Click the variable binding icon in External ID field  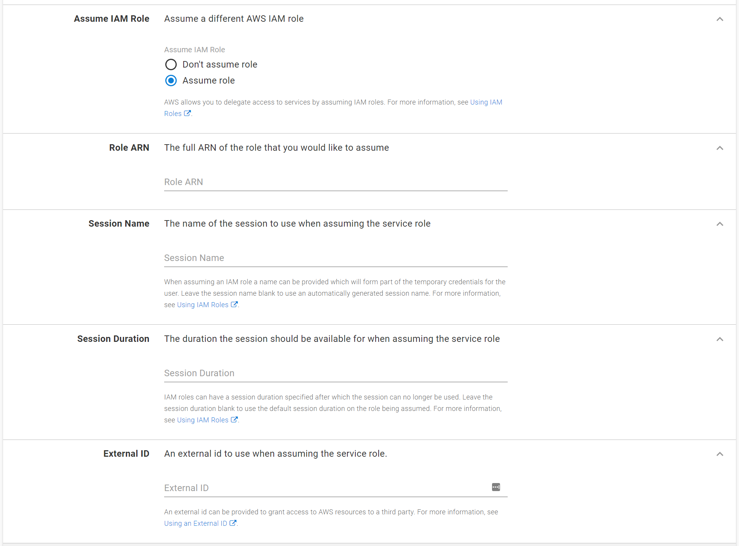[x=496, y=487]
